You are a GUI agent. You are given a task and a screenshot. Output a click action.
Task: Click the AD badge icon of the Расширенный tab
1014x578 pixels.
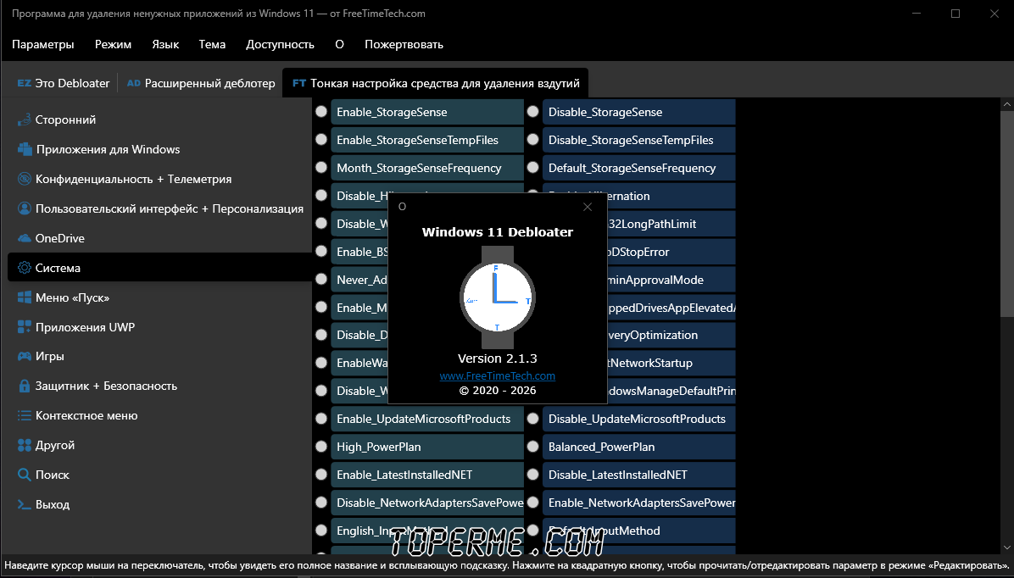[134, 83]
